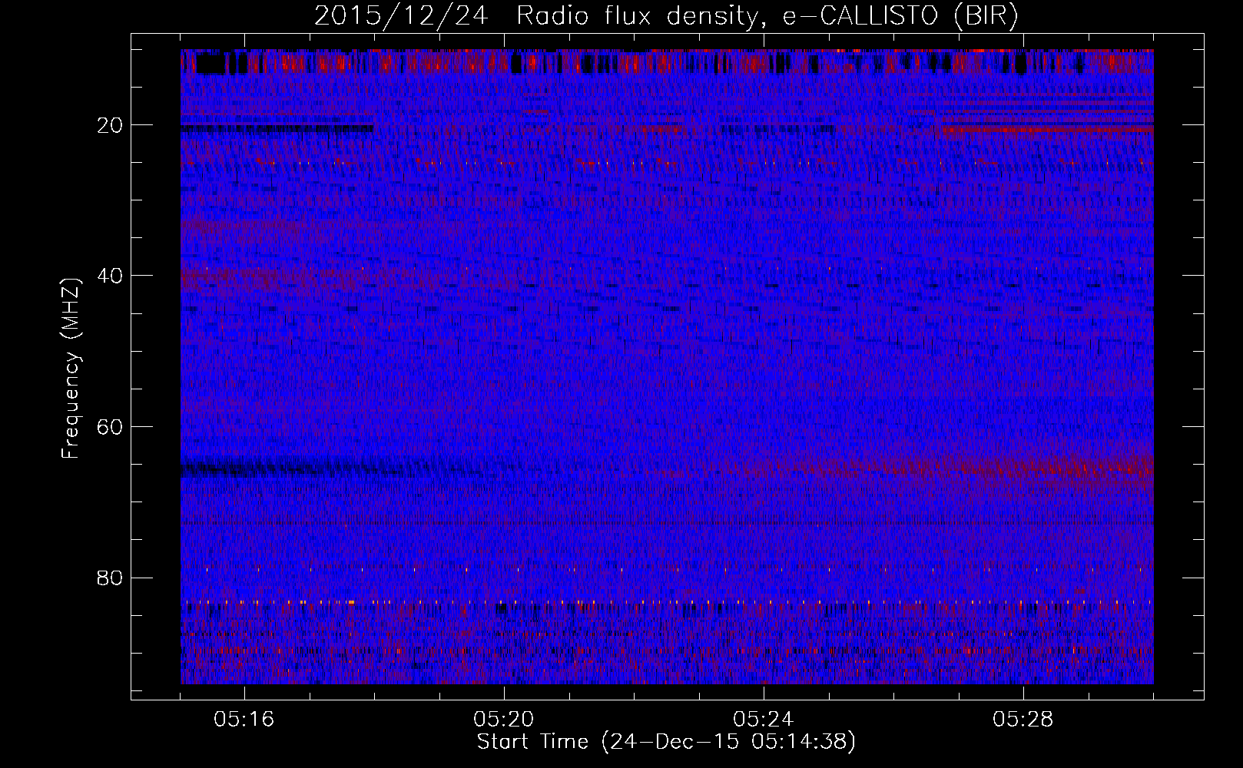Click the 'Frequency (MHZ)' axis label

click(x=71, y=369)
